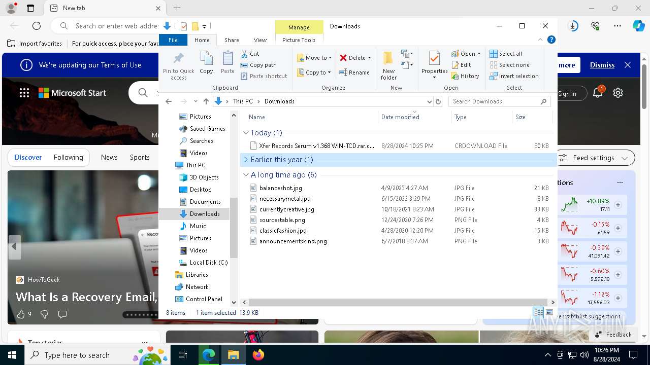Open Firefox from the taskbar

click(x=258, y=355)
